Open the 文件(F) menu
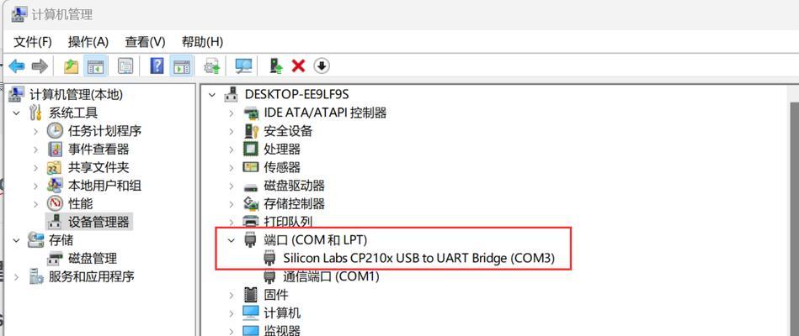Screen dimensions: 799x336 (x=33, y=42)
